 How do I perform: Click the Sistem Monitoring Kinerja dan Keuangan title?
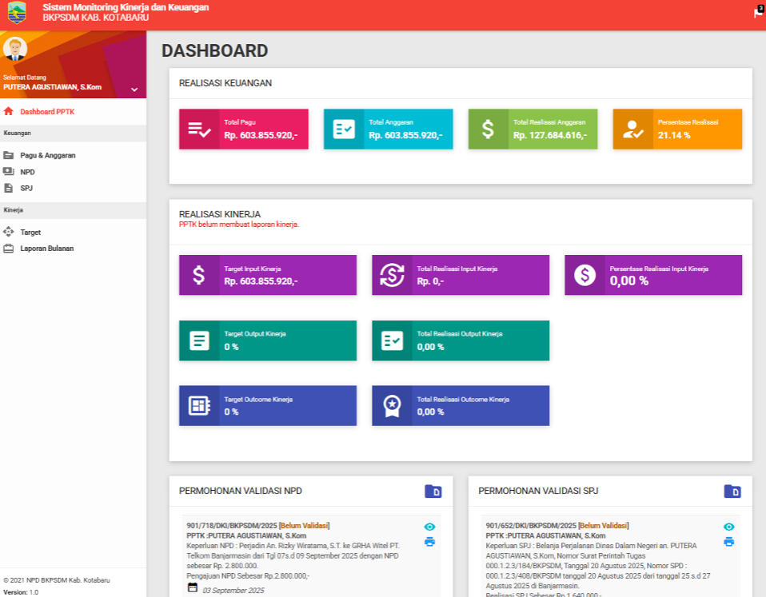click(x=126, y=7)
